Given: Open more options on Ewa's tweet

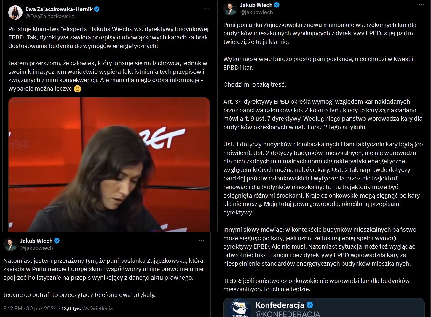Looking at the screenshot, I should click(x=206, y=9).
